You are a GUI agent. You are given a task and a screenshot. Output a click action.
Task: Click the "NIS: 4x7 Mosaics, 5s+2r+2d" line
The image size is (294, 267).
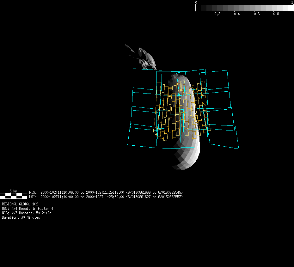click(27, 213)
